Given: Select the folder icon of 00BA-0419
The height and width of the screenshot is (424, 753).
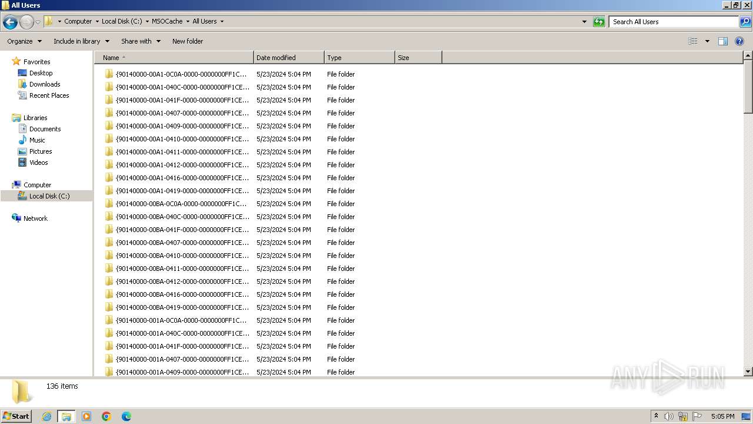Looking at the screenshot, I should pyautogui.click(x=109, y=307).
